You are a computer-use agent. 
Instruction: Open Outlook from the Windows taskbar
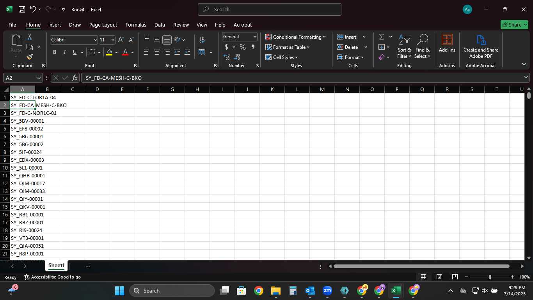310,291
